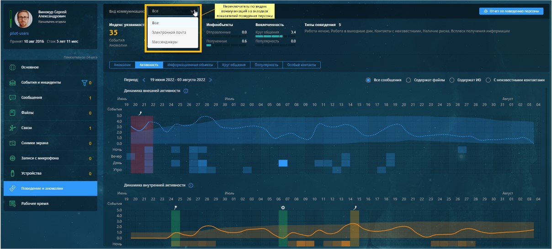Image resolution: width=552 pixels, height=249 pixels.
Task: Click the Файлы sidebar icon
Action: tap(13, 113)
